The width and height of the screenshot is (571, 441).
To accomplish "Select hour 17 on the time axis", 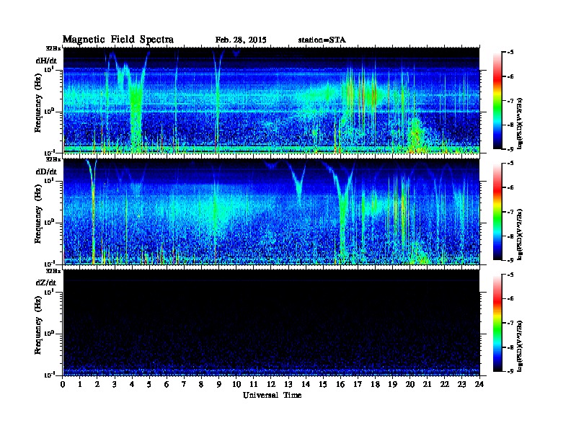I will [x=358, y=385].
